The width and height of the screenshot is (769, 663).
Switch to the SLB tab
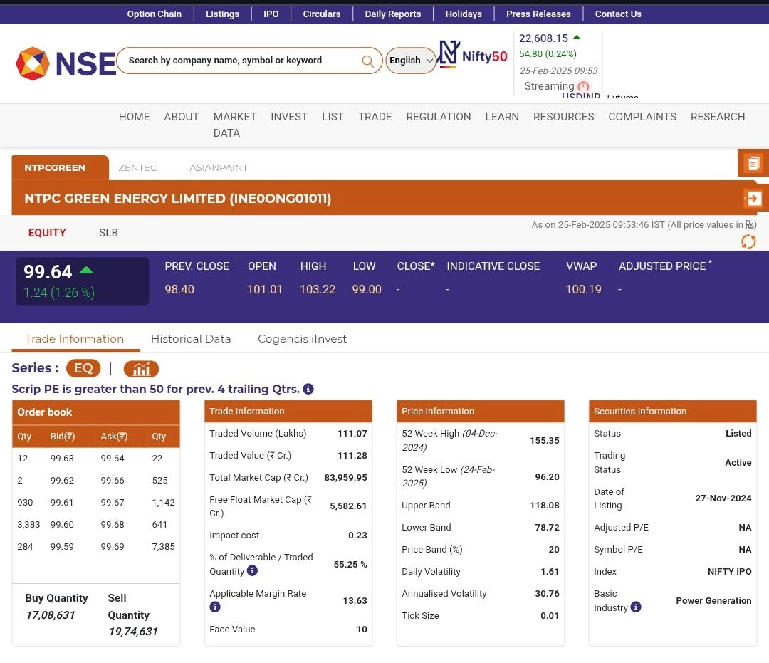coord(108,233)
